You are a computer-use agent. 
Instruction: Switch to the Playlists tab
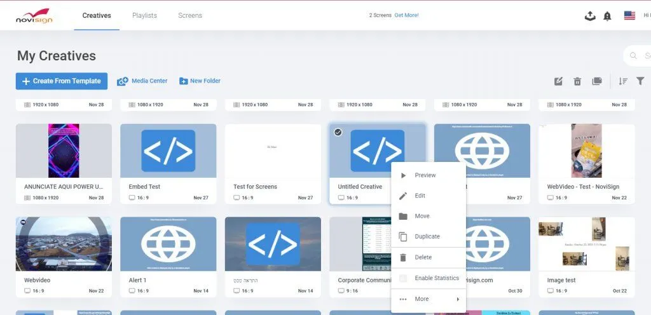click(x=144, y=15)
